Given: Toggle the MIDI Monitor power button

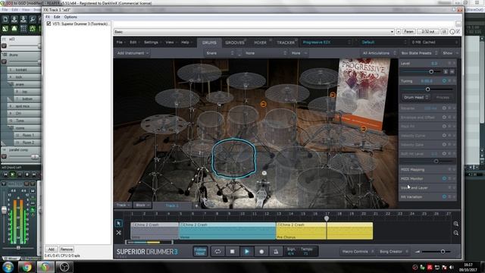Looking at the screenshot, I should click(444, 179).
